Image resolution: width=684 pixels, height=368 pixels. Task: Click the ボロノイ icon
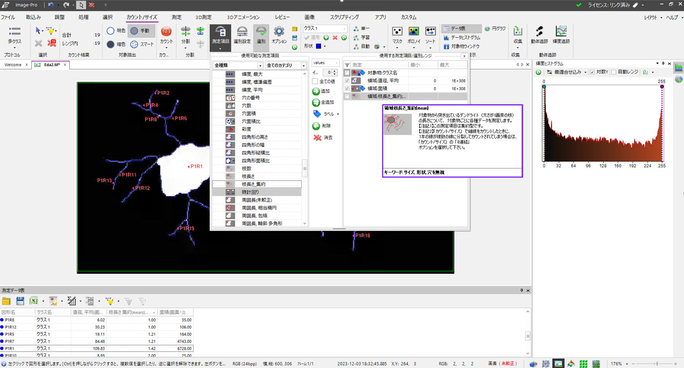tap(414, 32)
